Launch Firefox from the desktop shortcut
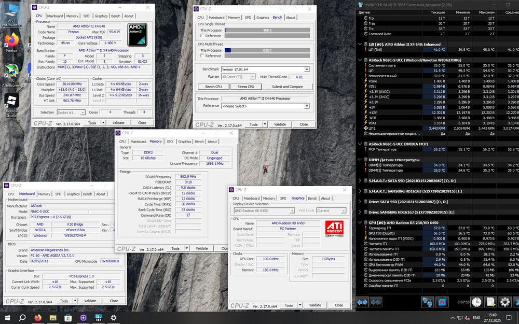 [11, 43]
